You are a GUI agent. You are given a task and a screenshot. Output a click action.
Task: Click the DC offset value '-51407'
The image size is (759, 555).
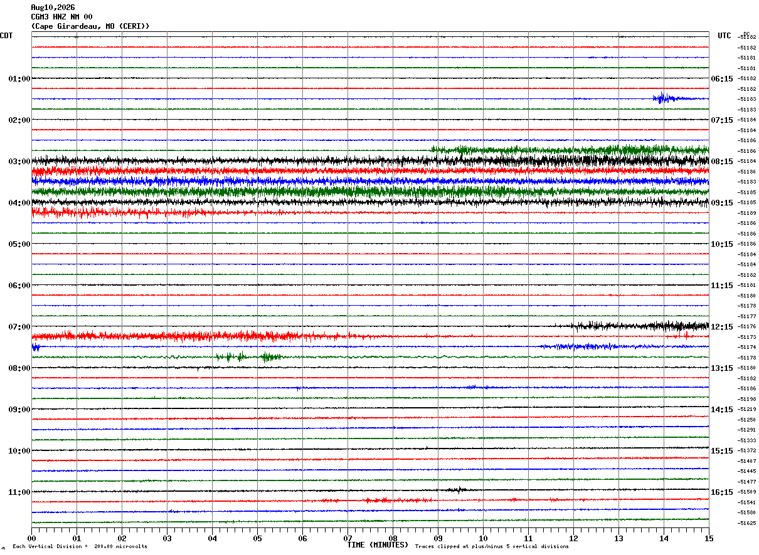tap(747, 461)
